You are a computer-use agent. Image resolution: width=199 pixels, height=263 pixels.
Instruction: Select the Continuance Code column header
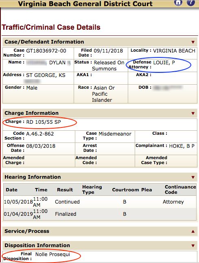(180, 190)
